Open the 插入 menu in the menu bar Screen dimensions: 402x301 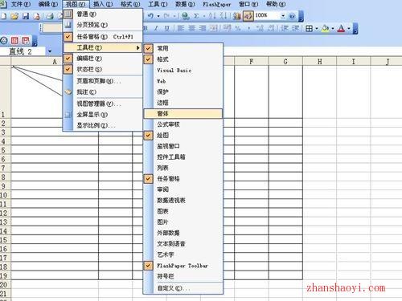pos(103,4)
